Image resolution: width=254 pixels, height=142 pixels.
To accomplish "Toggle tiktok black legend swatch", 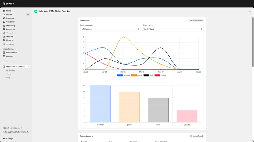I will (146, 75).
